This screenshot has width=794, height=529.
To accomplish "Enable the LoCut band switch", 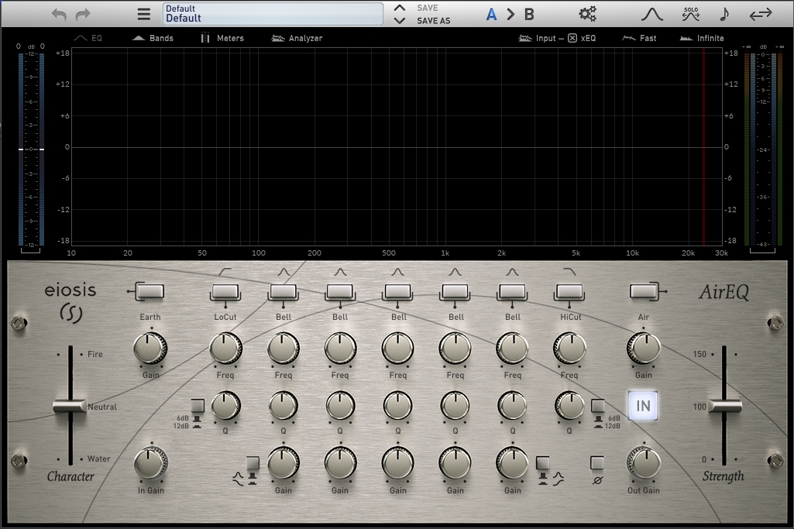I will [x=225, y=291].
